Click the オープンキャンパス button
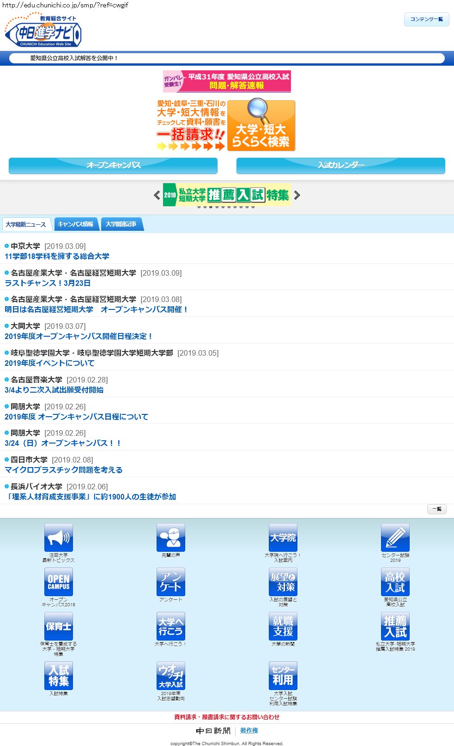Screen dimensions: 454x746 pos(113,166)
